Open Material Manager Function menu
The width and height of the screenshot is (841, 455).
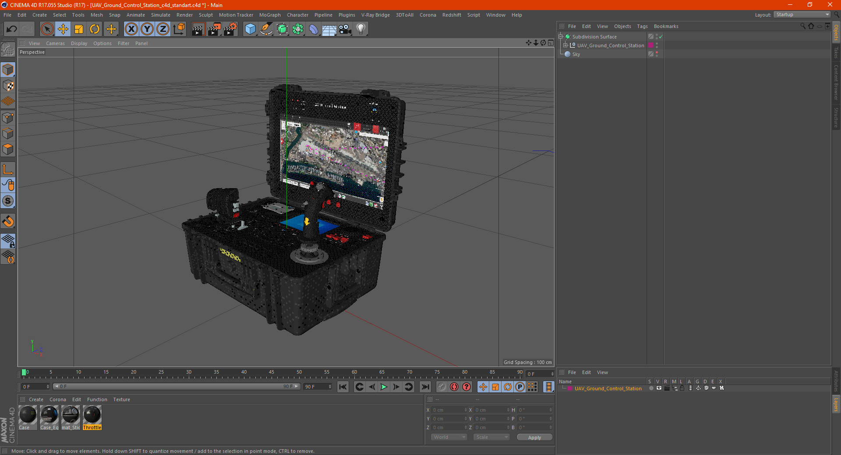(97, 399)
